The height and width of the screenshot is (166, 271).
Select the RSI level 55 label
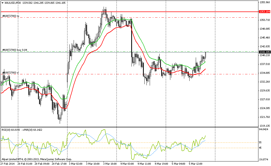(x=261, y=142)
